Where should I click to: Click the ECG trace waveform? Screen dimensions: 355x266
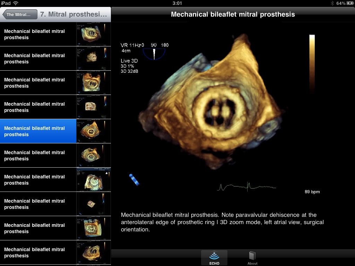pos(246,187)
